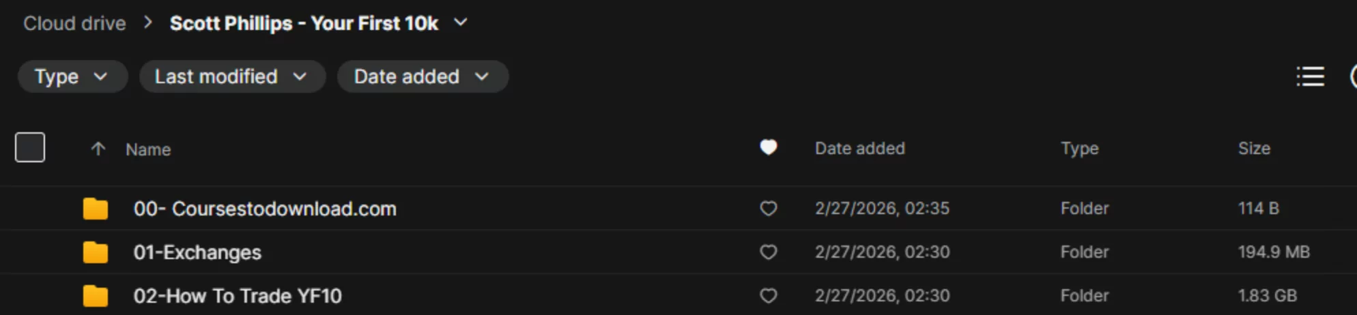Click the 02-How To Trade YF10 folder icon
This screenshot has height=315, width=1357.
96,296
